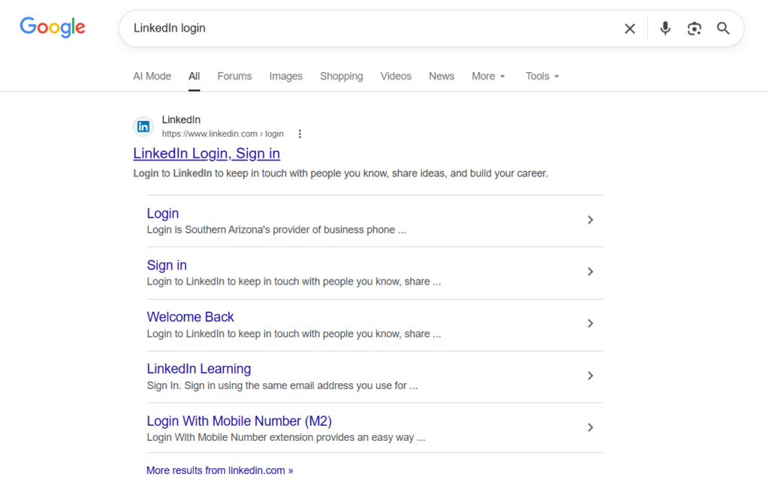Open the Tools dropdown
This screenshot has width=769, height=492.
tap(542, 76)
